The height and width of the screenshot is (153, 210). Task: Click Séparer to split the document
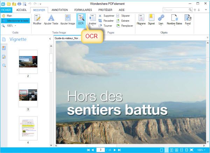point(123,16)
